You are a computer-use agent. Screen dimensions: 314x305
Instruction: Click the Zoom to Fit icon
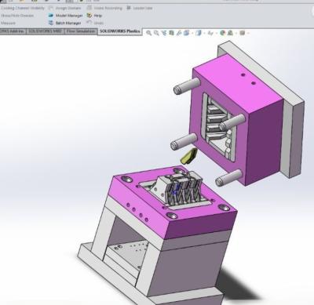coord(148,33)
